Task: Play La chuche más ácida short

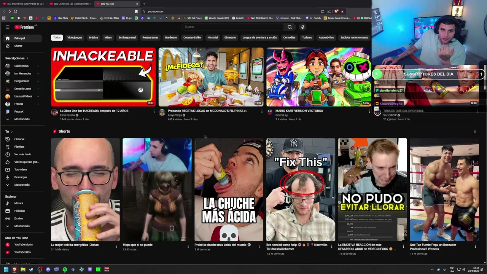Action: pyautogui.click(x=229, y=190)
